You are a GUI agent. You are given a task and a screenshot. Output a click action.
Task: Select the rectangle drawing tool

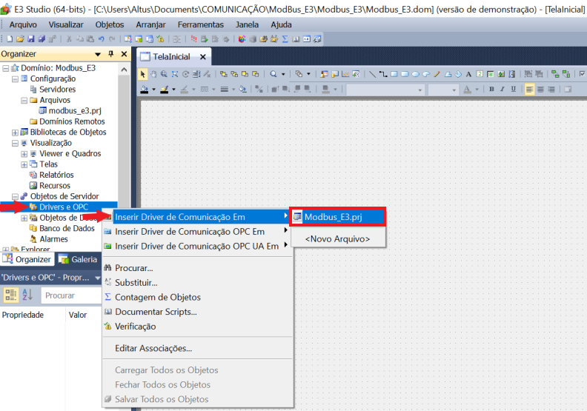coord(394,74)
